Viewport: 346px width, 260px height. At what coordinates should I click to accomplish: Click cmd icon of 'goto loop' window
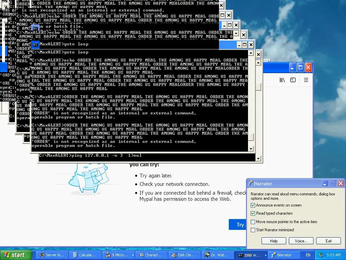pos(35,45)
